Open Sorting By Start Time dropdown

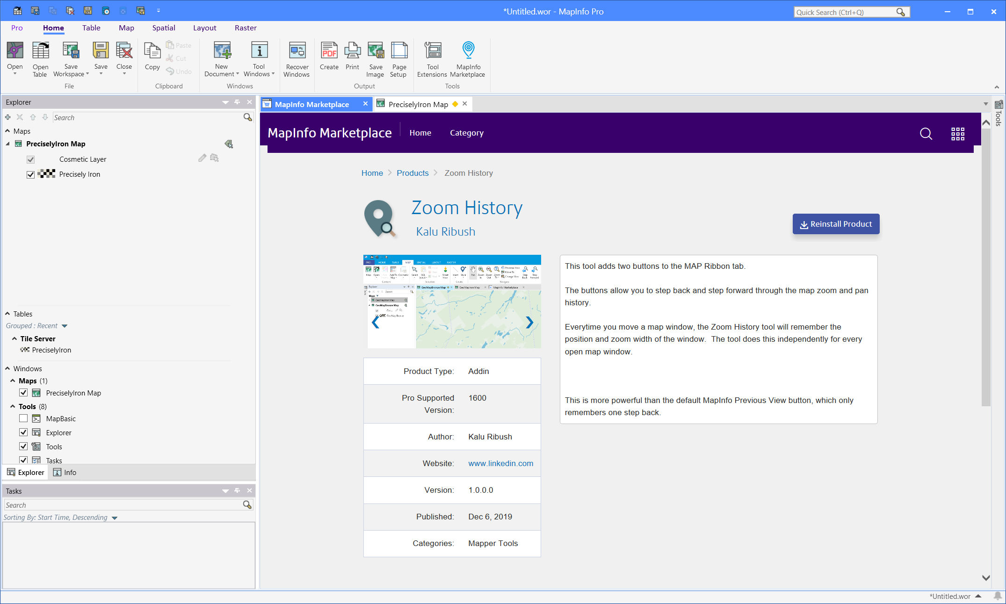[115, 518]
